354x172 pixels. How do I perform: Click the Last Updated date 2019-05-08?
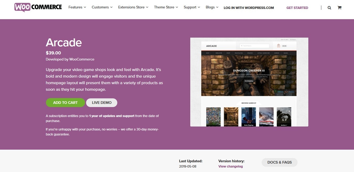[188, 166]
